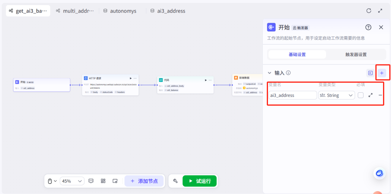Edit the ai3_address variable name field

click(x=293, y=95)
